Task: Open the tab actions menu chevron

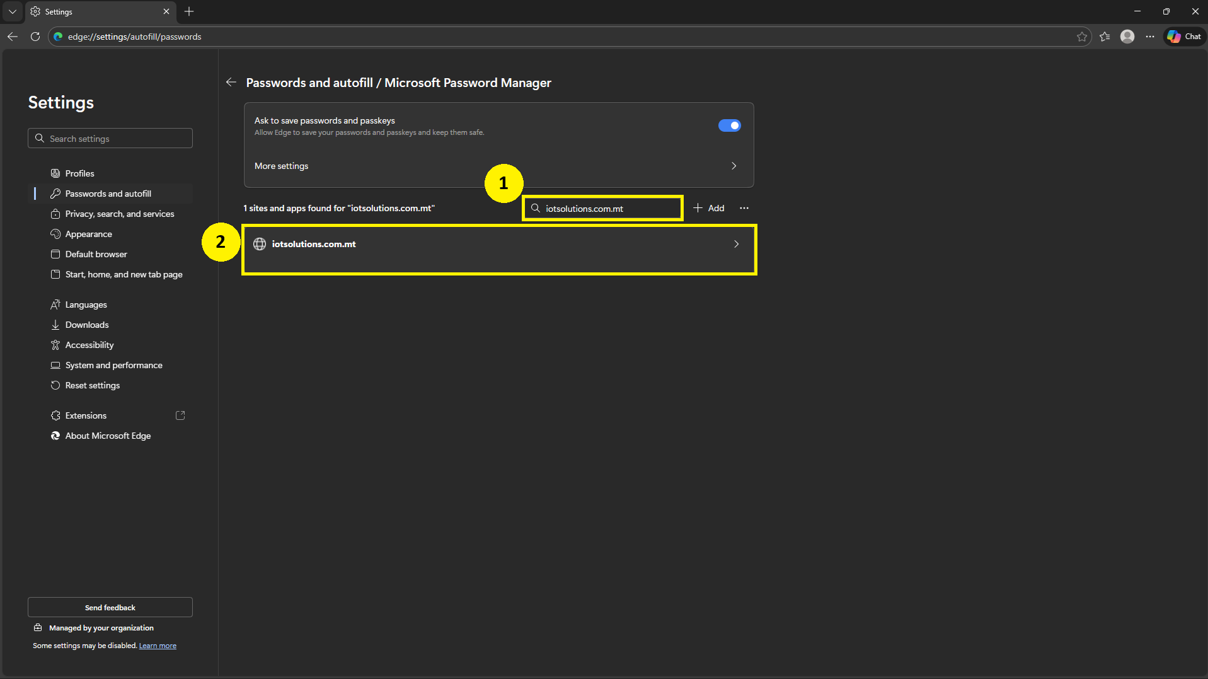Action: [12, 11]
